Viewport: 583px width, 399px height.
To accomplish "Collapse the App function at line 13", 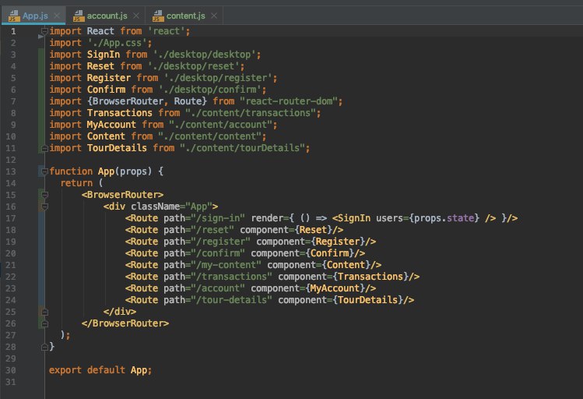I will click(x=44, y=171).
